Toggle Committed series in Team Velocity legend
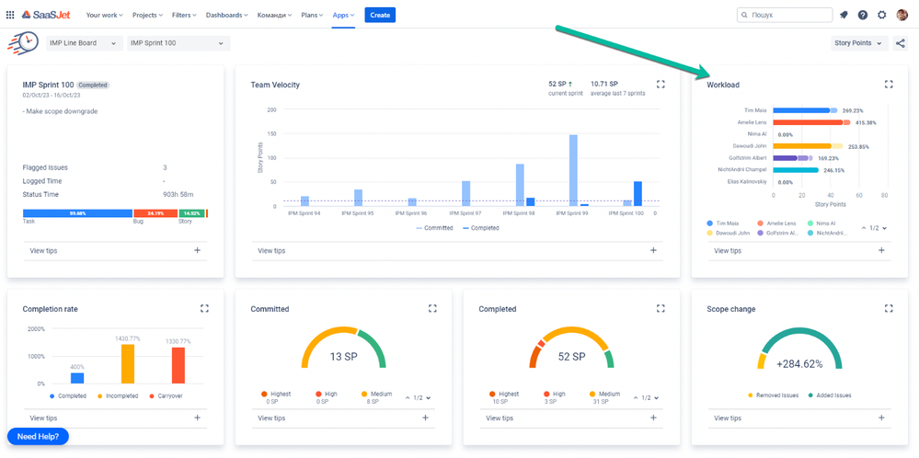Image resolution: width=919 pixels, height=458 pixels. tap(434, 228)
